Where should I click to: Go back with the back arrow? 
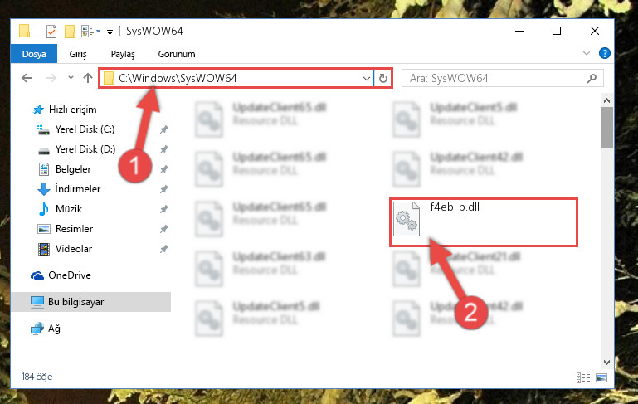[27, 78]
